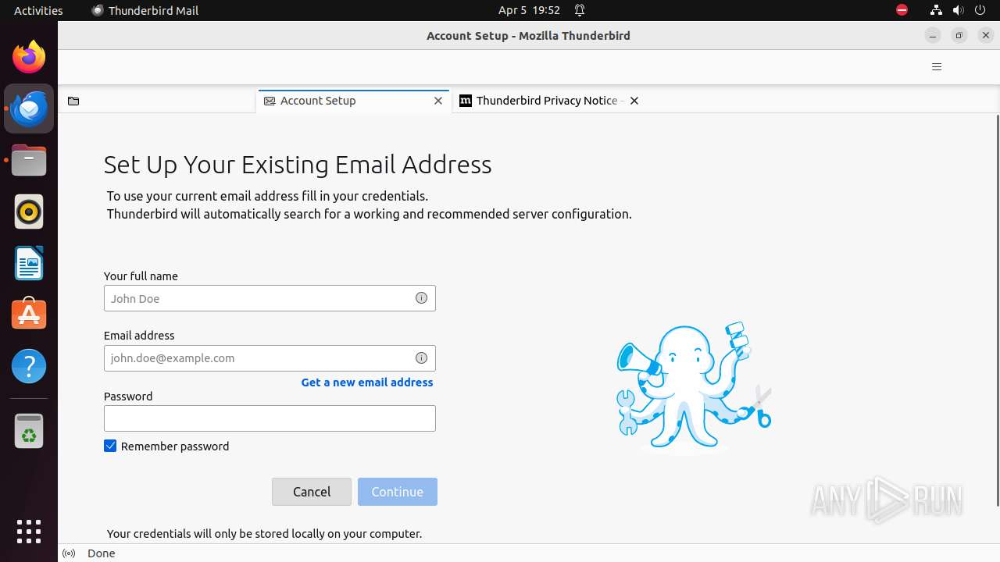Screen dimensions: 1000x562
Task: Launch Rhythmbox from the dock
Action: click(x=29, y=212)
